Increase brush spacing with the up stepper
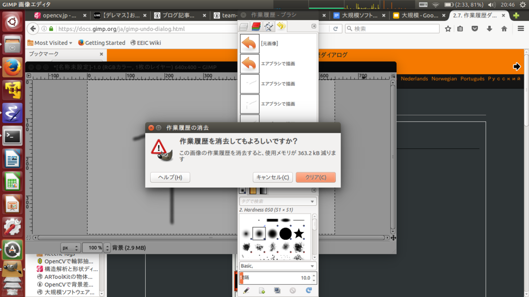Viewport: 529px width, 297px height. point(314,275)
